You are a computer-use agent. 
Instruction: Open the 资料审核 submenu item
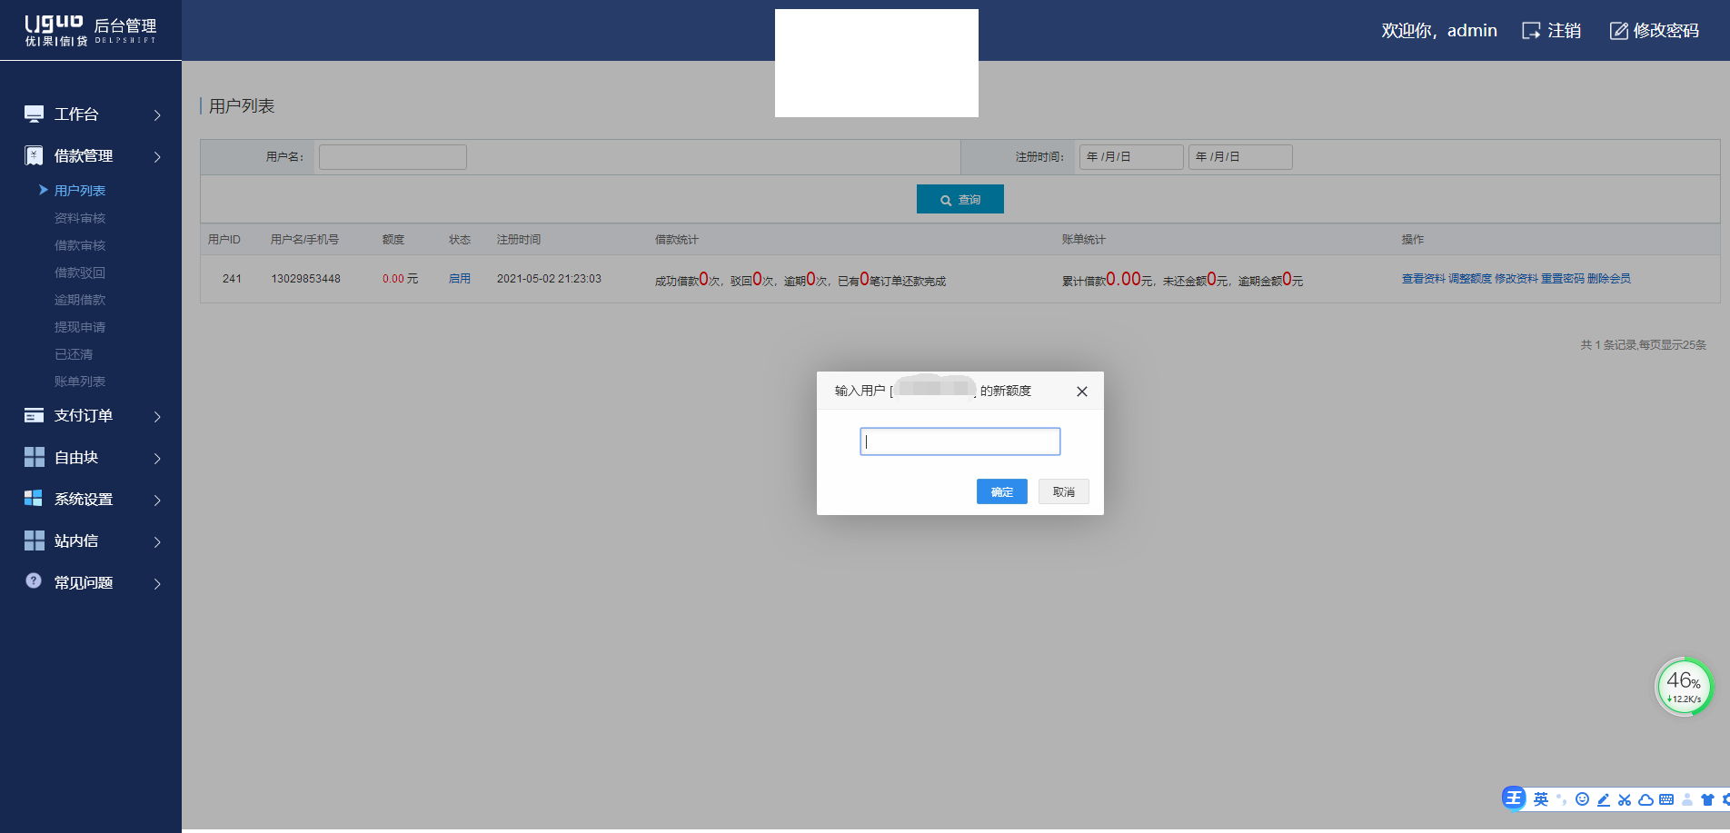coord(80,218)
